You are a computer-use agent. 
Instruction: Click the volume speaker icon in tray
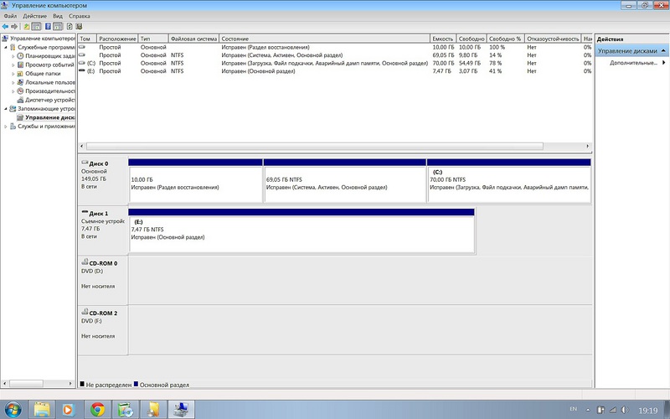(626, 409)
